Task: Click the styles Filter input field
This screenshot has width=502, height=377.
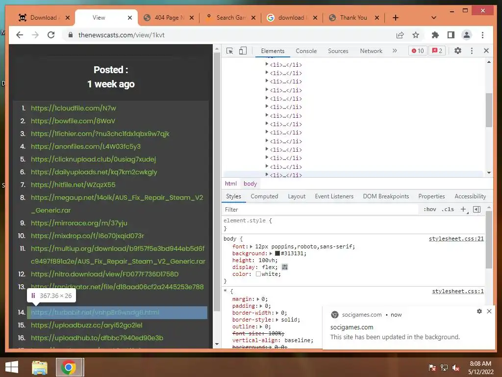Action: point(320,209)
